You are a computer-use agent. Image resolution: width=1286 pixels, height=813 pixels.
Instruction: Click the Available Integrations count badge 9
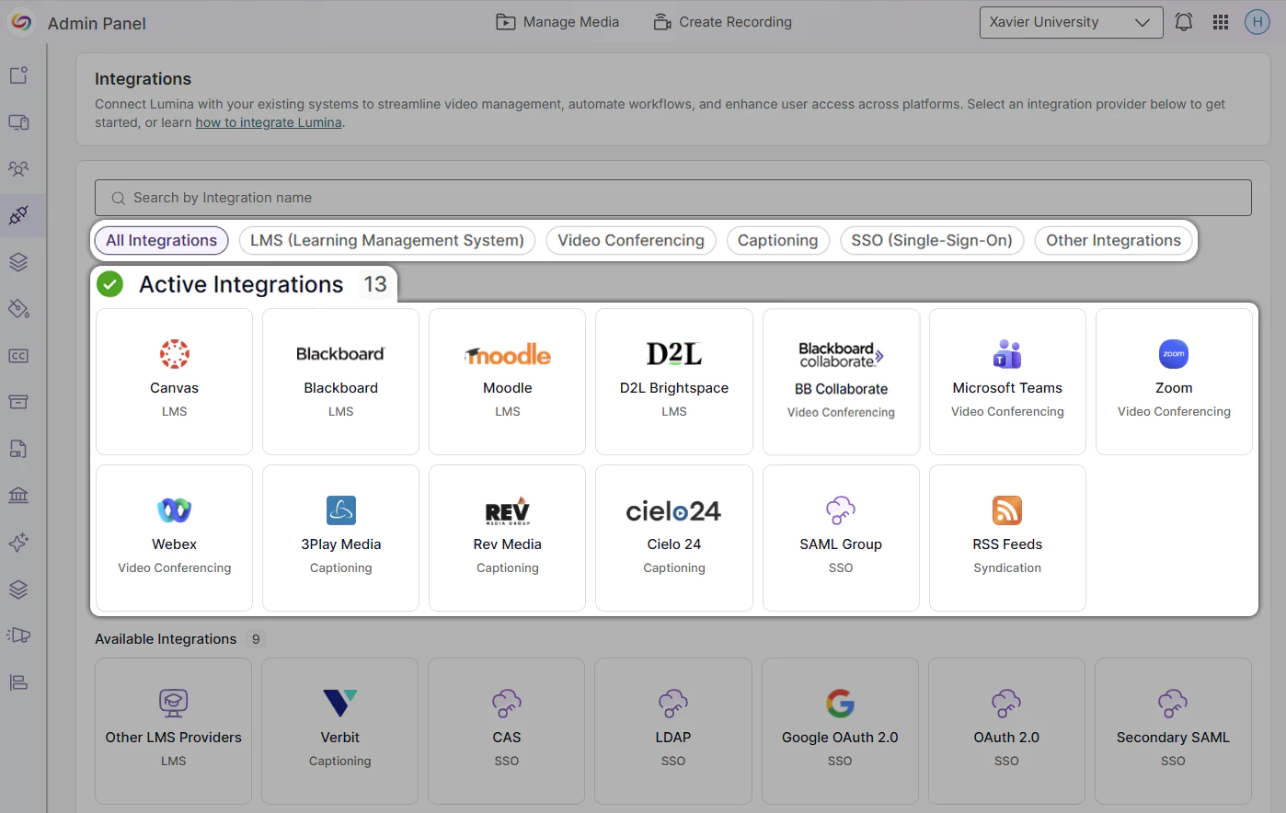[x=256, y=639]
